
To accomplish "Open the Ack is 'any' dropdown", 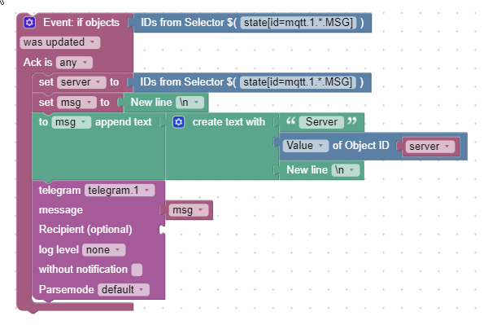I will click(74, 63).
